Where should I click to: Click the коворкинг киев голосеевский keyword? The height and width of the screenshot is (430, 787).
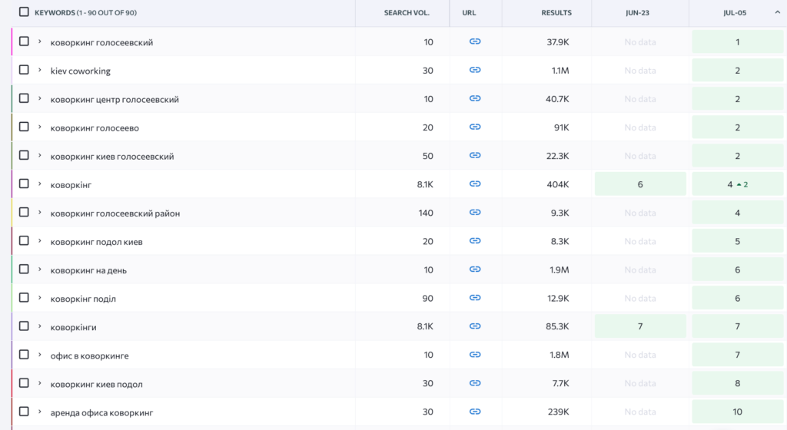pos(112,156)
